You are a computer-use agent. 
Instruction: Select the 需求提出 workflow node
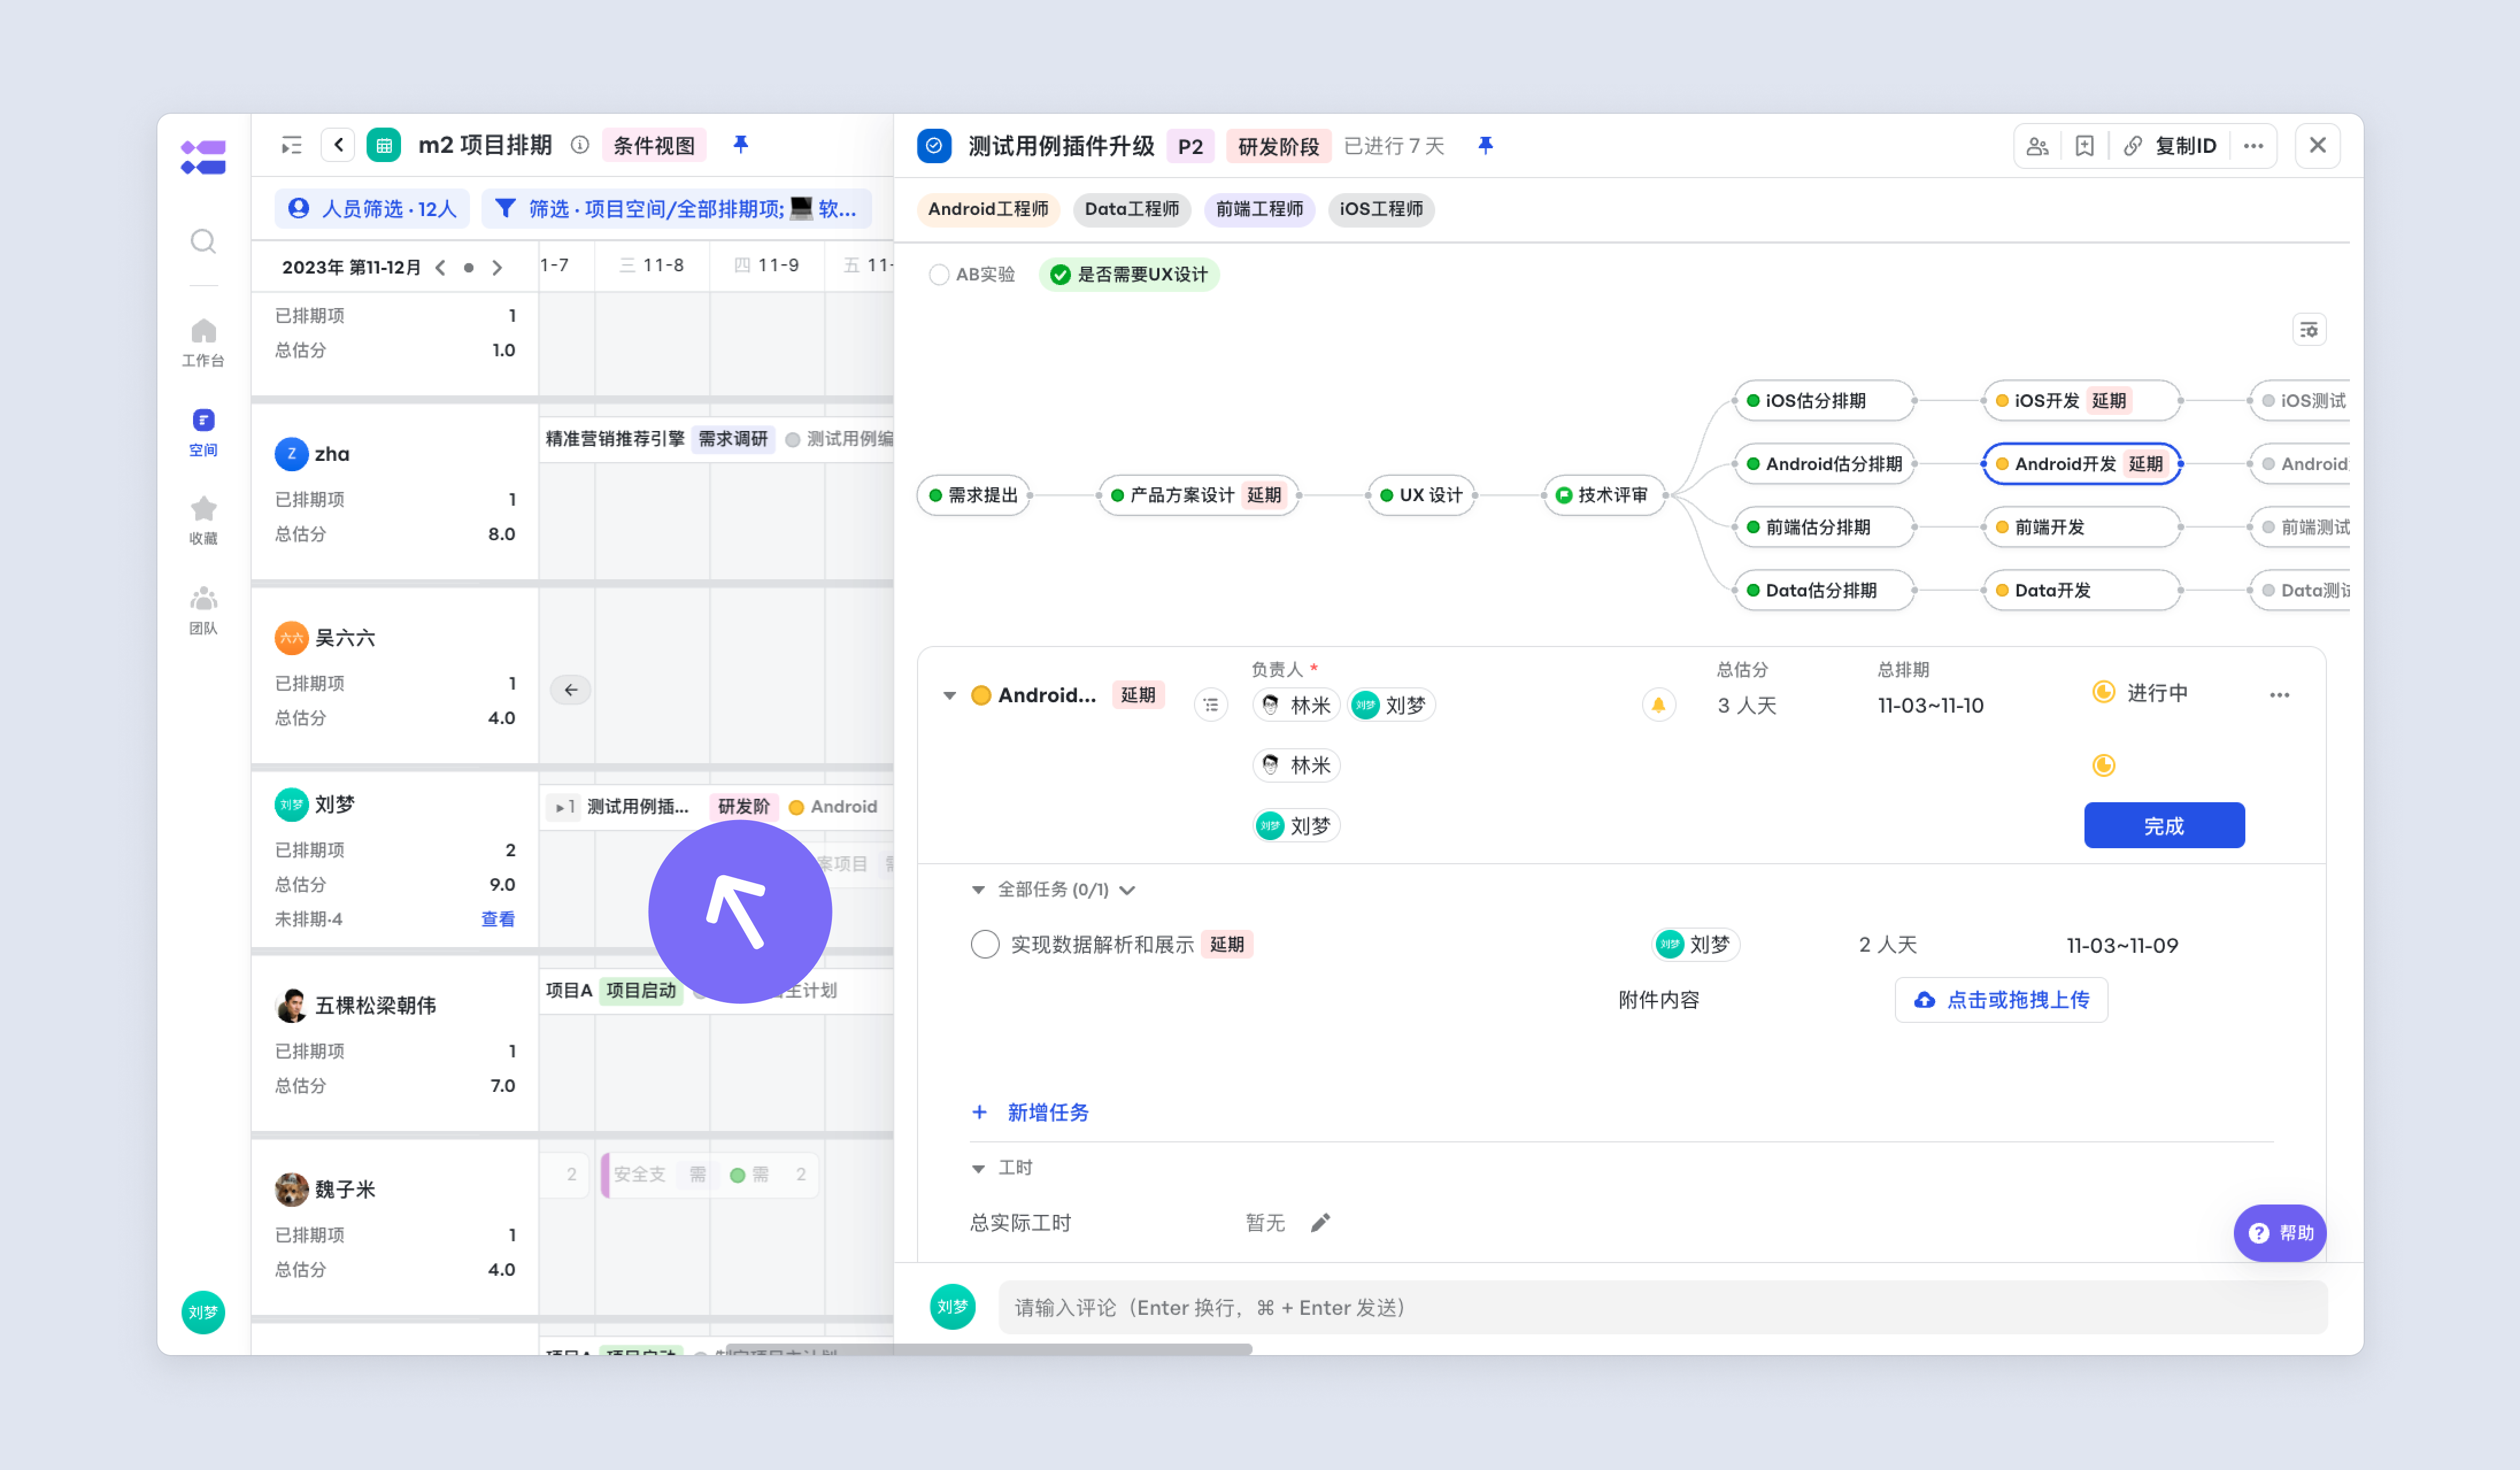click(973, 495)
